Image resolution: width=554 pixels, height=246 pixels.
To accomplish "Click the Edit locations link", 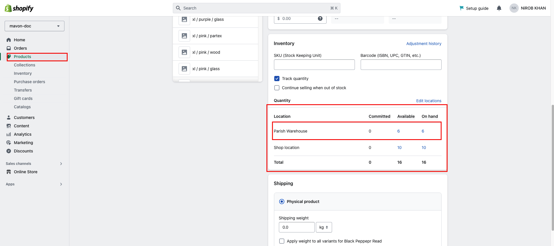I will pos(429,101).
